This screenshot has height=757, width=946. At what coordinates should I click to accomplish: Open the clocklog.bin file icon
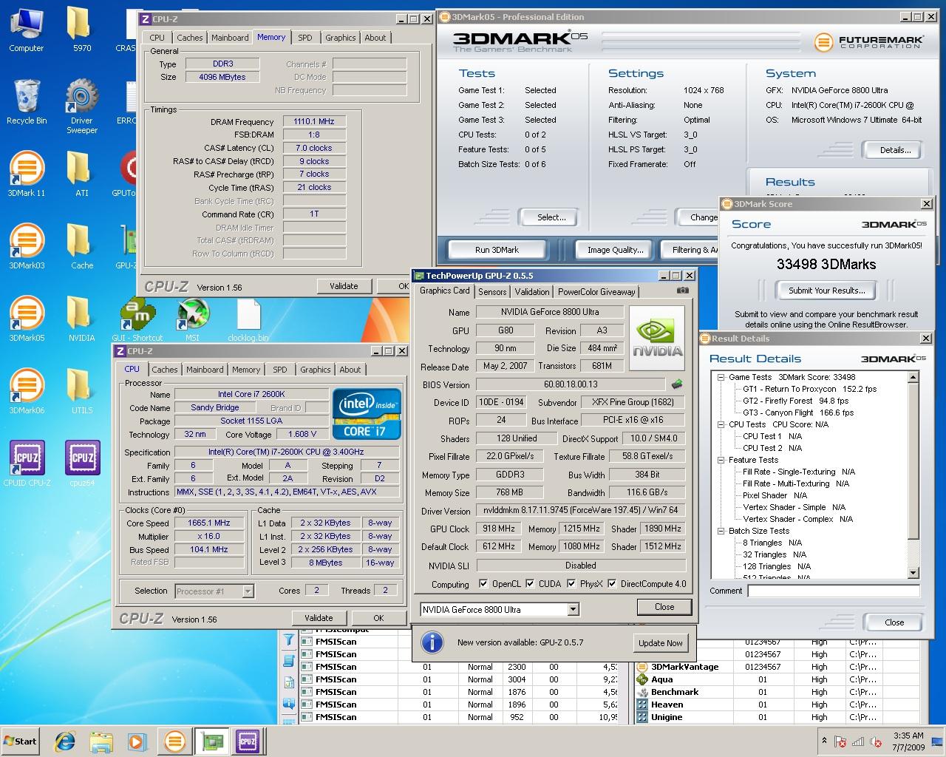(248, 319)
